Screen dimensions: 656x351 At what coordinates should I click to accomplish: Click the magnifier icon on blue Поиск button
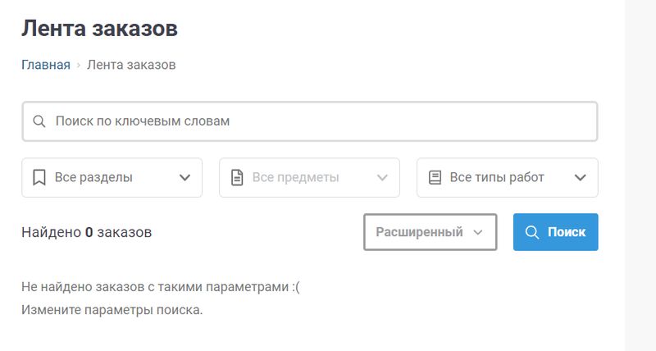coord(531,232)
